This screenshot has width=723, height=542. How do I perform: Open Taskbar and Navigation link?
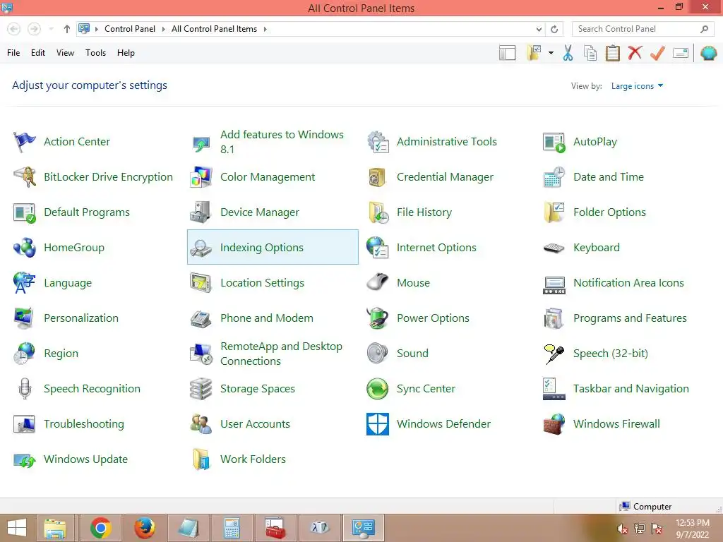tap(631, 389)
